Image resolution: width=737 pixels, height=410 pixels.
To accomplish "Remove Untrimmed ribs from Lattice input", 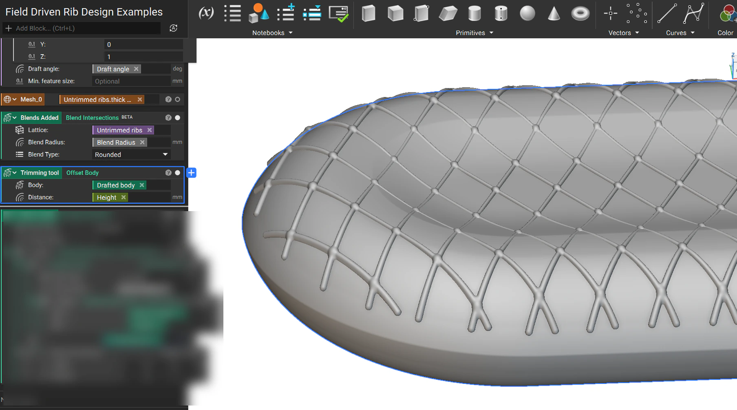I will click(150, 130).
